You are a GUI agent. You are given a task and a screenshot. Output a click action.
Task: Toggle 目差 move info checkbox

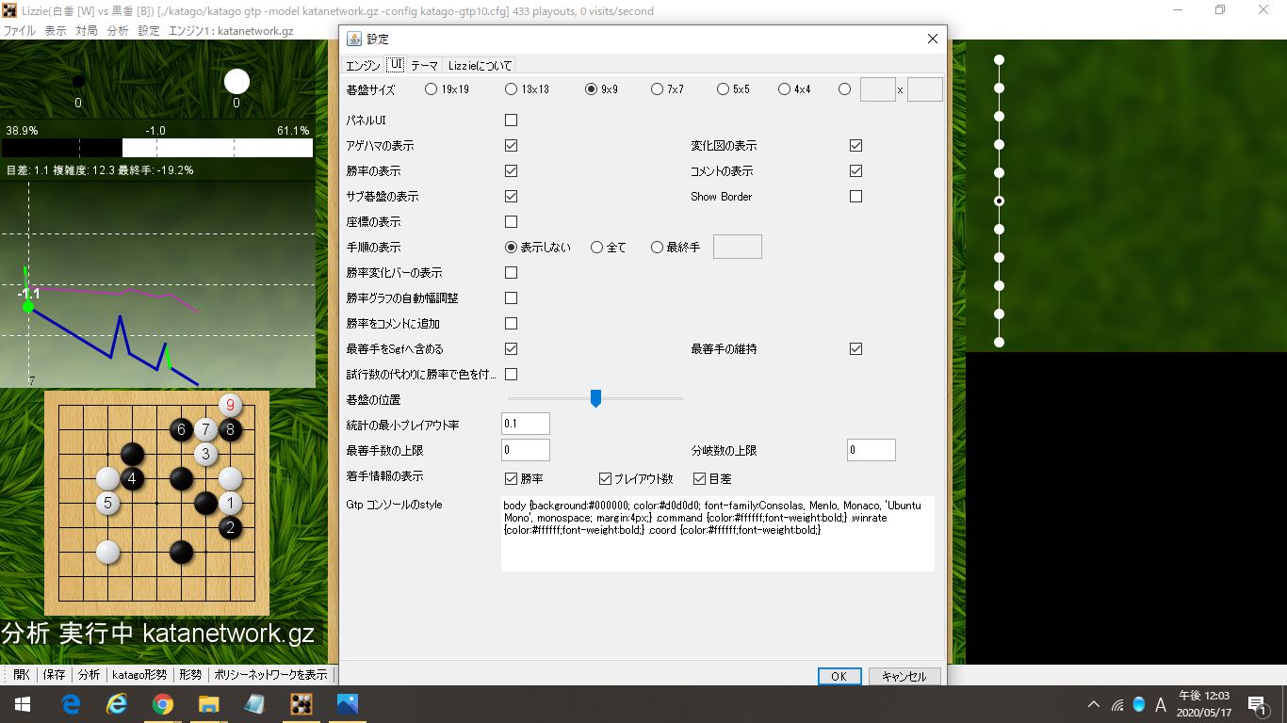click(699, 479)
